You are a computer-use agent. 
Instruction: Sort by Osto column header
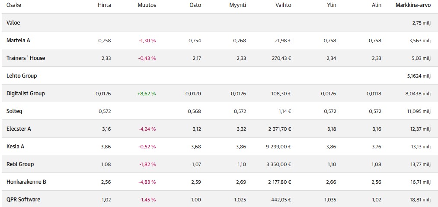pyautogui.click(x=195, y=5)
